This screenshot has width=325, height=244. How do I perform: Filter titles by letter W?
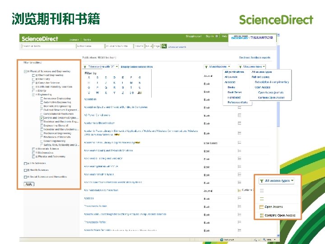(97, 93)
